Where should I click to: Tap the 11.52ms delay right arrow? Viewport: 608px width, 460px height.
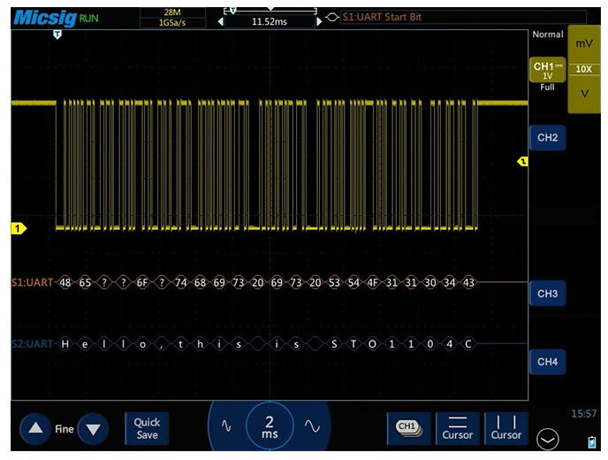point(319,21)
